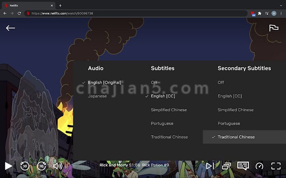This screenshot has height=178, width=286.
Task: Open the Chrome profile avatar
Action: (x=273, y=13)
